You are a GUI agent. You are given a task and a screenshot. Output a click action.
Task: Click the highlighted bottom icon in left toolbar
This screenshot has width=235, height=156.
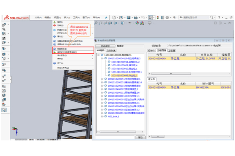click(4, 110)
